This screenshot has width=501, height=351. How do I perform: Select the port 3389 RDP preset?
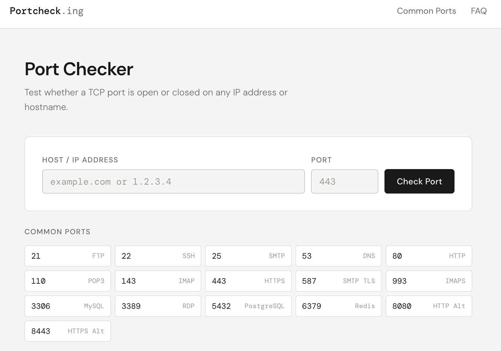(x=158, y=306)
